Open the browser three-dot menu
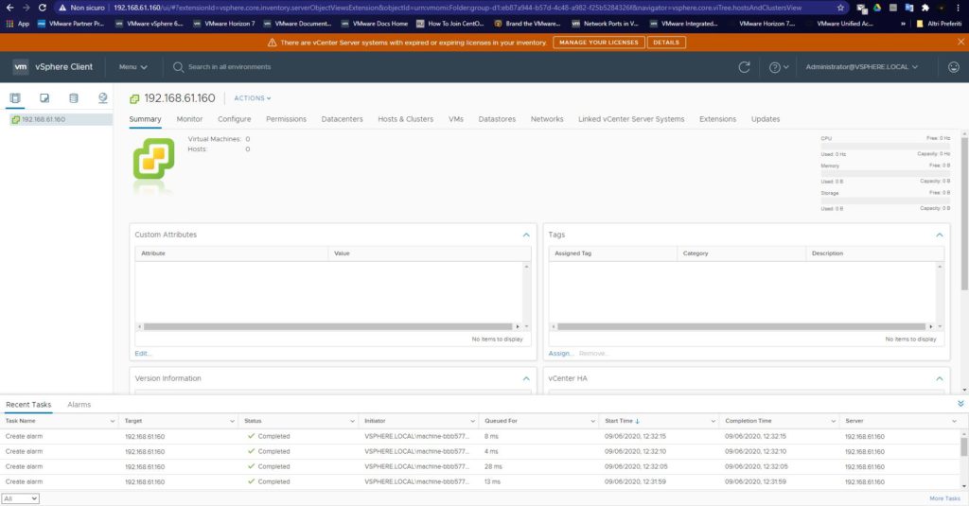Viewport: 969px width, 506px height. click(x=958, y=8)
